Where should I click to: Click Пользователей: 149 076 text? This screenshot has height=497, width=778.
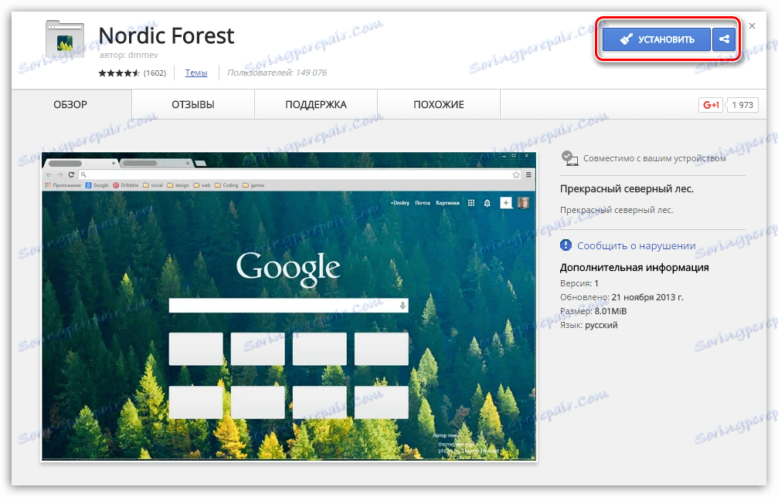coord(277,73)
